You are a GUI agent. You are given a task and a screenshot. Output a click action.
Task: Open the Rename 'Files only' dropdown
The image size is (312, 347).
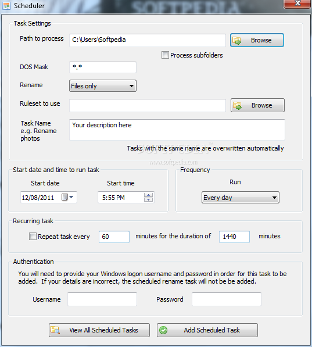(103, 86)
